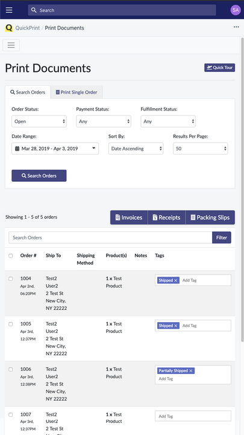Click Add Tag field for order 1007
The height and width of the screenshot is (435, 244).
(x=193, y=416)
